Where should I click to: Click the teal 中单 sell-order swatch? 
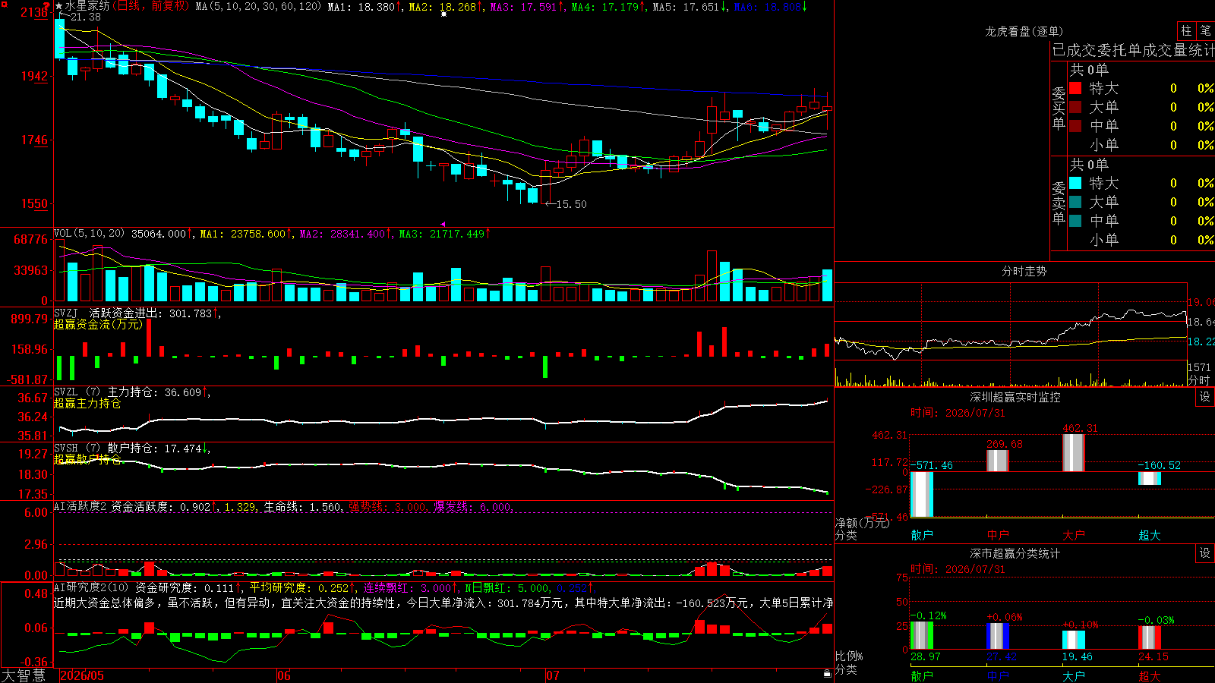[1075, 221]
